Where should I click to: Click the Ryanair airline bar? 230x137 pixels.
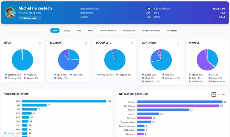point(180,102)
